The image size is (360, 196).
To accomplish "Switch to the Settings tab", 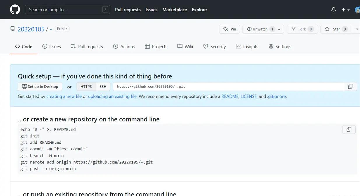I will 280,46.
